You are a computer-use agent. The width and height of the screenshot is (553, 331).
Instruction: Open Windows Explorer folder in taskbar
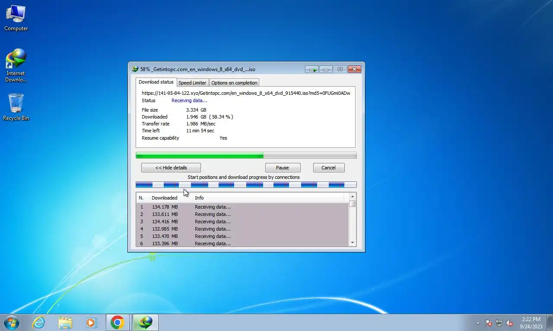(x=65, y=322)
